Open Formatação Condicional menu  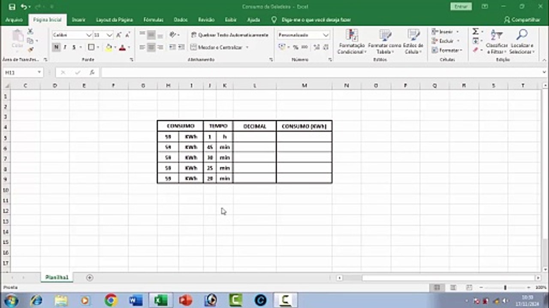351,41
